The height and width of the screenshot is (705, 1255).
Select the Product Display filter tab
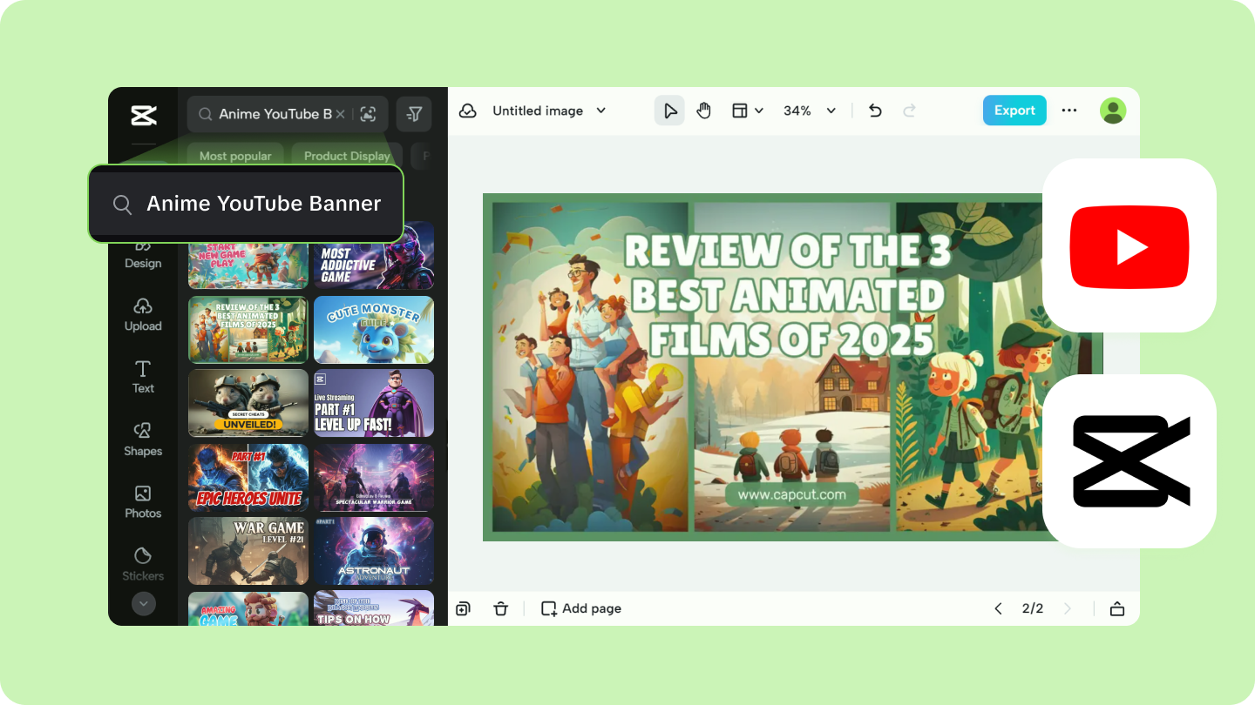(x=347, y=156)
